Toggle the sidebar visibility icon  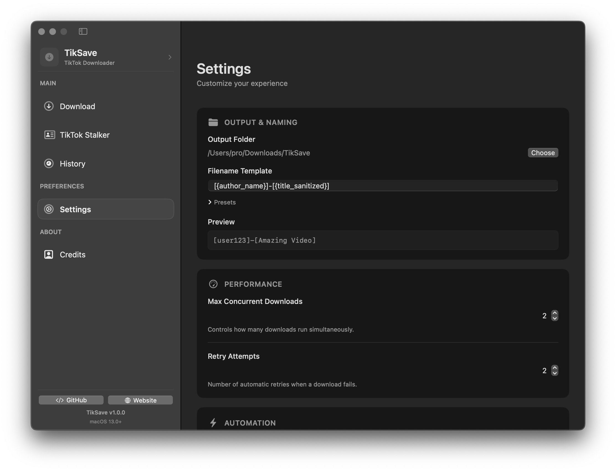(x=83, y=31)
